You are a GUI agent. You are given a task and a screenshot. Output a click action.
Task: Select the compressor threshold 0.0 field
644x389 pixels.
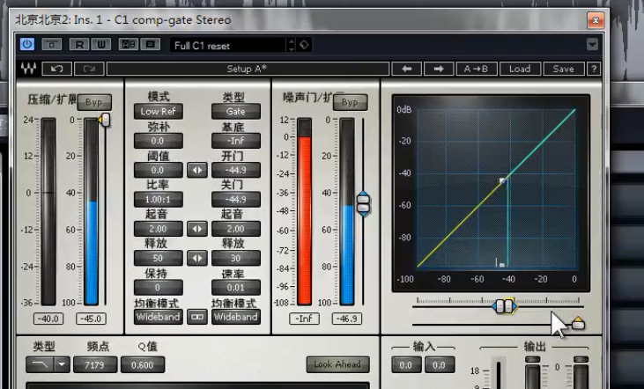click(x=158, y=170)
